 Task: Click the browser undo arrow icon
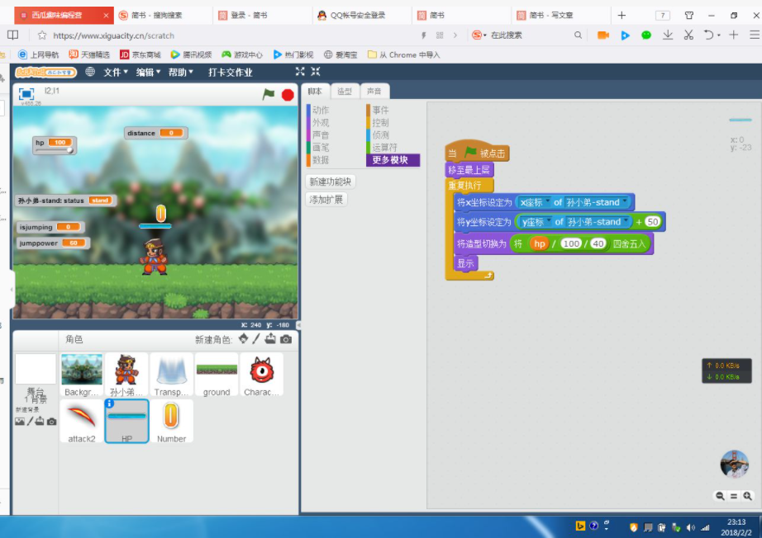[708, 35]
